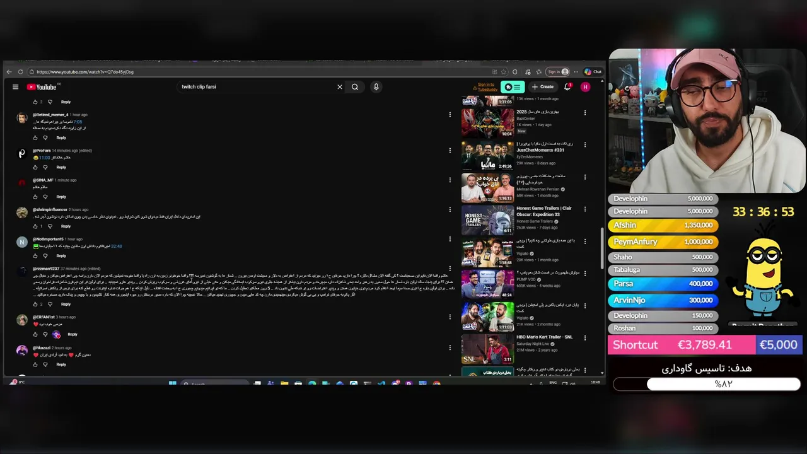Like the comment by @shrimpinfluencer
The image size is (807, 454).
35,226
